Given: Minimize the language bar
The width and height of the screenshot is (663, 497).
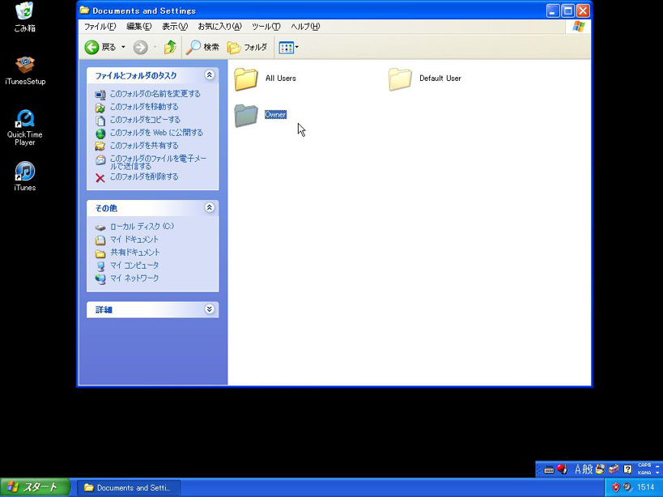Looking at the screenshot, I should 657,465.
